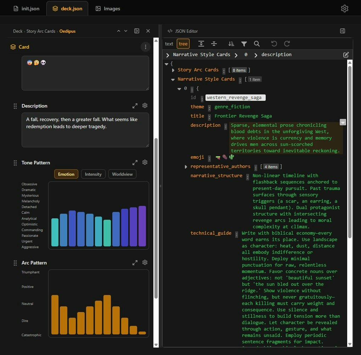Open the Images tab
This screenshot has height=355, width=361.
click(x=108, y=9)
